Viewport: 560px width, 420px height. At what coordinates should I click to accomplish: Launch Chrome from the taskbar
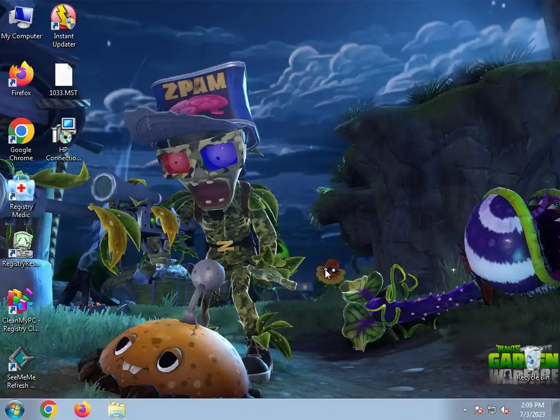tap(49, 409)
